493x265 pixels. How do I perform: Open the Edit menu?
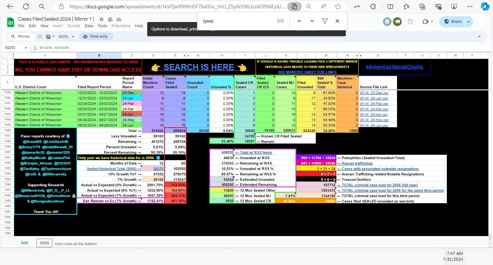click(x=32, y=26)
